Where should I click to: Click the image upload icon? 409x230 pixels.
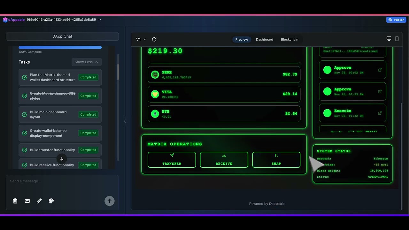(27, 201)
